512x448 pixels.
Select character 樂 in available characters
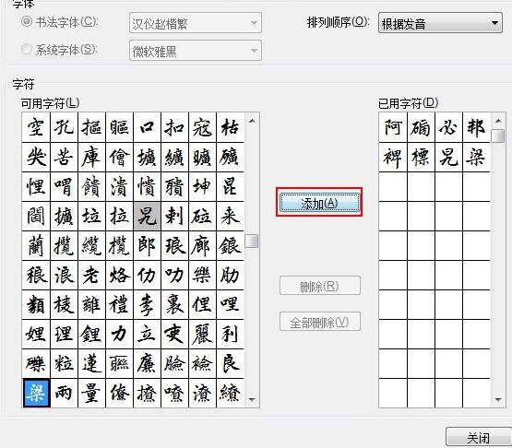[x=202, y=275]
